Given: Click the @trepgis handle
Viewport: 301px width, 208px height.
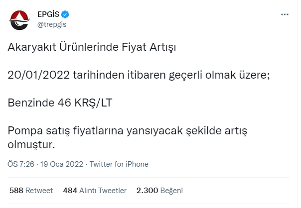Looking at the screenshot, I should click(52, 24).
